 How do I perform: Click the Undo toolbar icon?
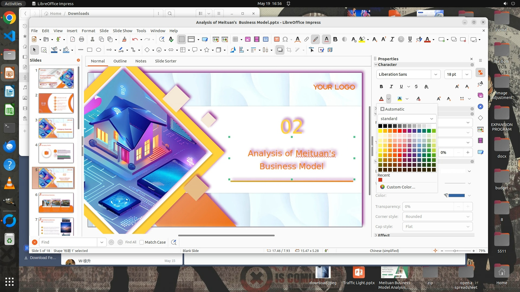(135, 39)
